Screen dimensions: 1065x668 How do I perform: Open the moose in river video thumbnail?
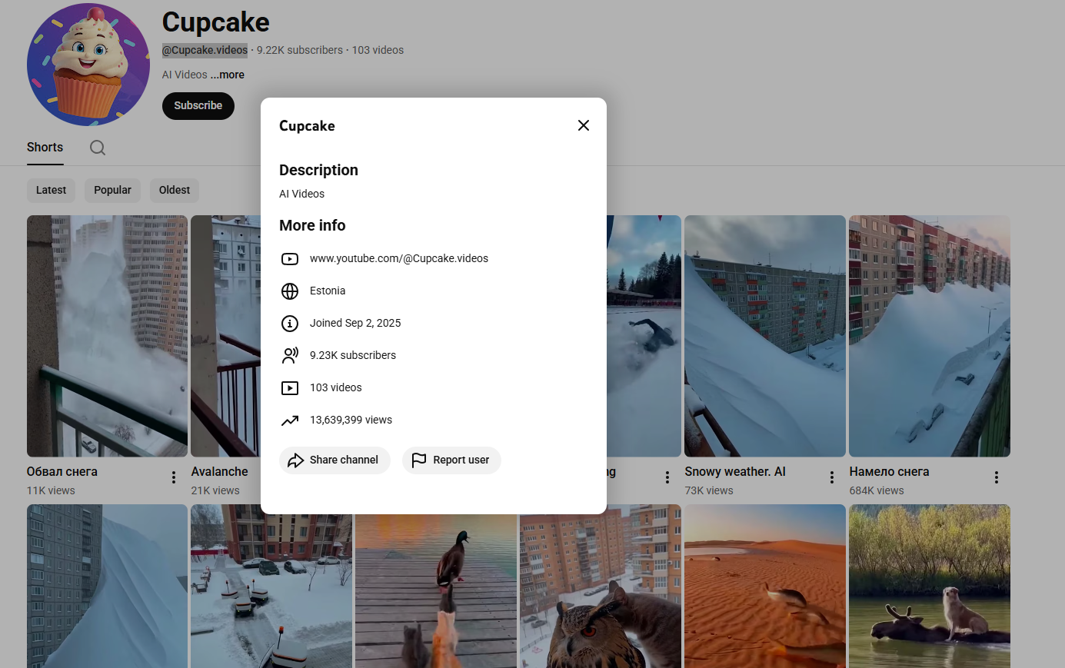point(929,586)
